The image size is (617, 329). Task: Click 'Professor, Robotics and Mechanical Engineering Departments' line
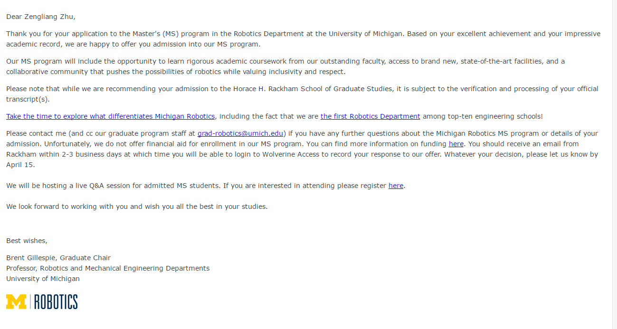pos(108,268)
